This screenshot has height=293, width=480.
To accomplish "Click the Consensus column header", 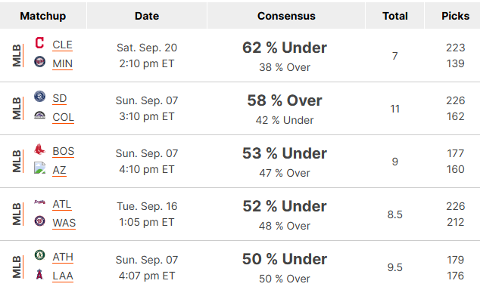I will 286,16.
